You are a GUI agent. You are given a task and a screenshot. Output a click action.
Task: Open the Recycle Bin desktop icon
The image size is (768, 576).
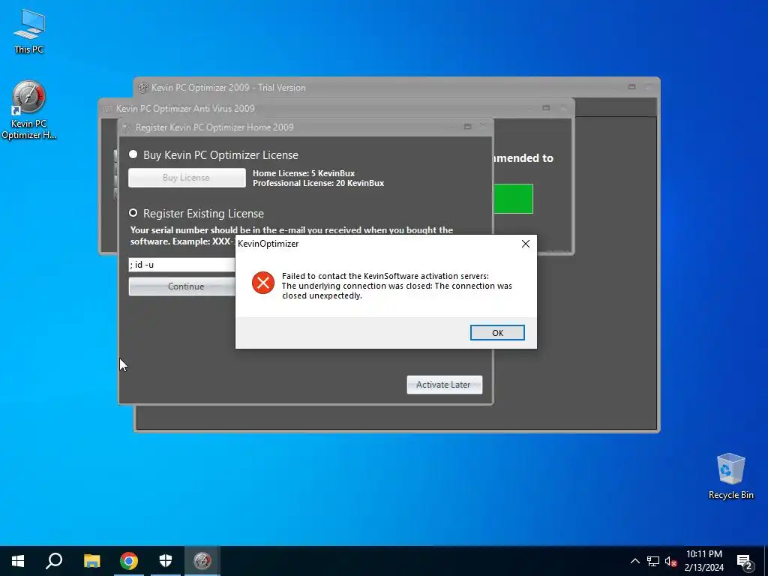pos(730,476)
